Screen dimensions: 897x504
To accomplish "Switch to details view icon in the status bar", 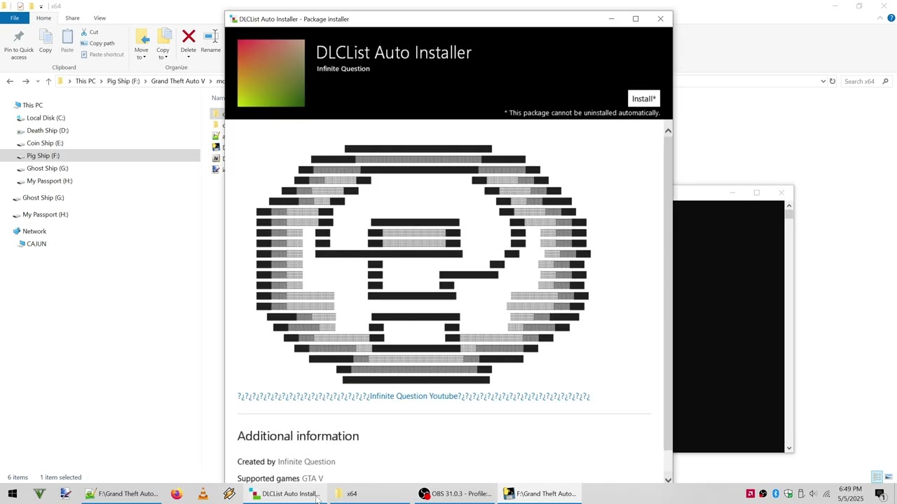I will [877, 477].
